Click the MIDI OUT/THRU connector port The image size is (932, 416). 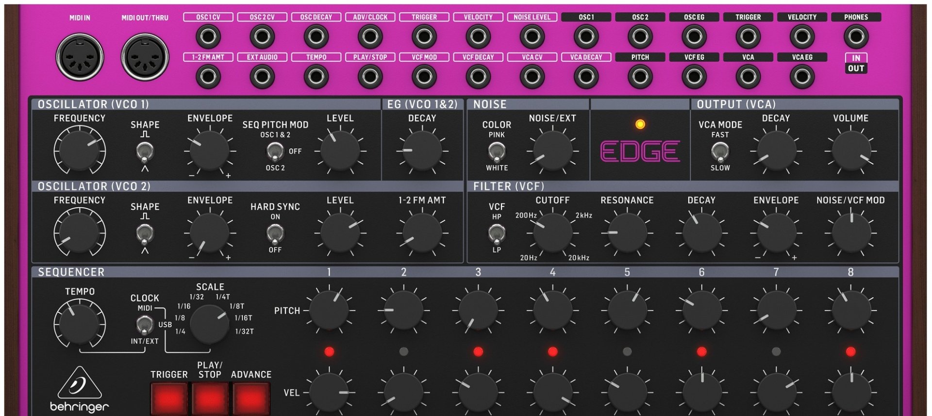tap(145, 57)
